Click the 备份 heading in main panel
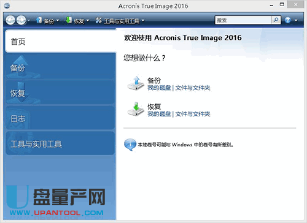 coord(154,80)
